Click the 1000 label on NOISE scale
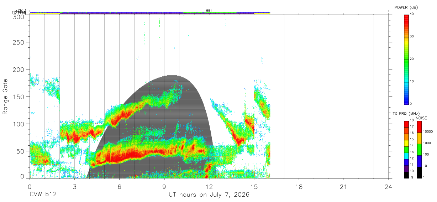The width and height of the screenshot is (437, 202). pos(427,143)
